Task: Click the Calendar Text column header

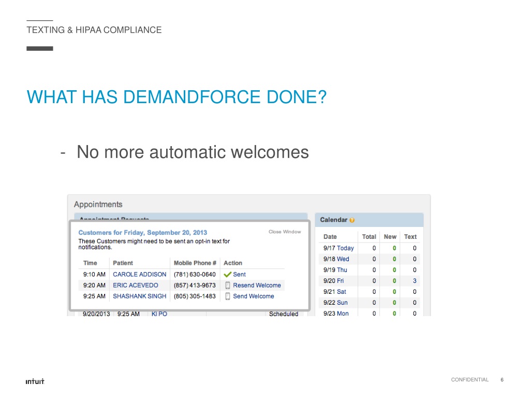Action: pyautogui.click(x=410, y=237)
